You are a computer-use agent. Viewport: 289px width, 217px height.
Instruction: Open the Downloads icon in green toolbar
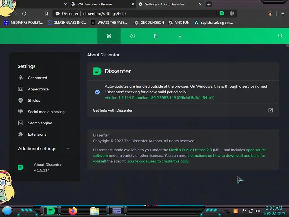coord(180,36)
